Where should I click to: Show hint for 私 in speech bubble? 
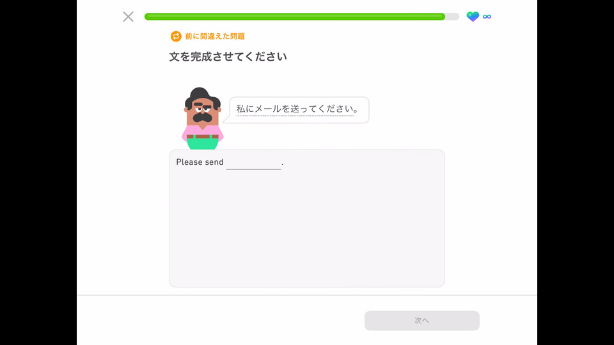pyautogui.click(x=240, y=109)
